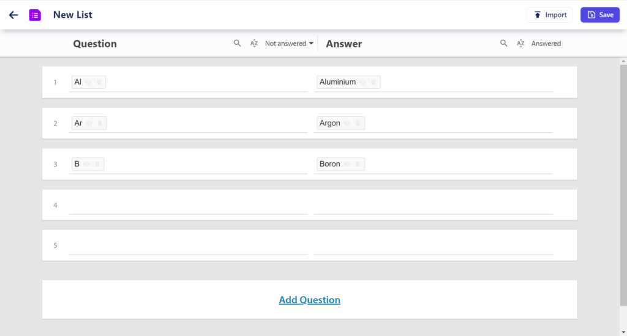Toggle visibility of the Argon chip
The image size is (627, 336).
coord(347,123)
